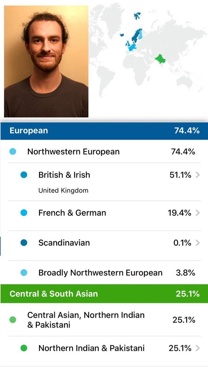This screenshot has height=368, width=208.
Task: Select the British & Irish blue dot
Action: coord(24,175)
